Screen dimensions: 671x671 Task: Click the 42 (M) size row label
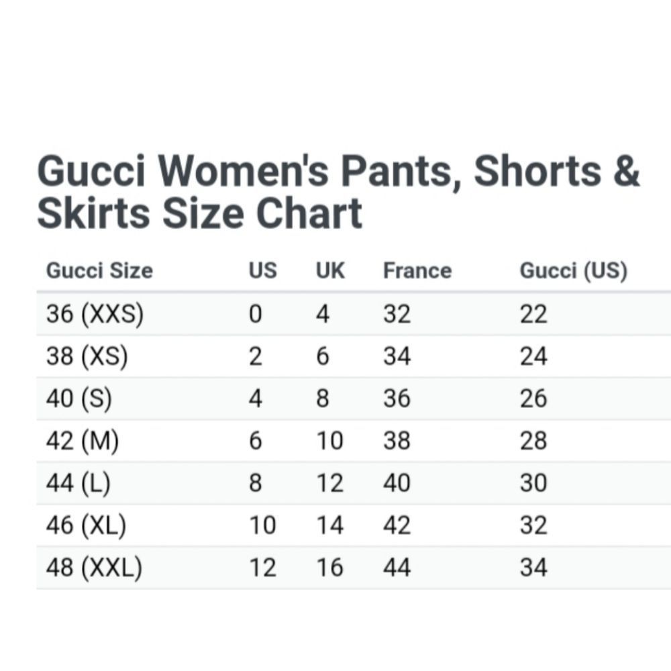click(82, 441)
